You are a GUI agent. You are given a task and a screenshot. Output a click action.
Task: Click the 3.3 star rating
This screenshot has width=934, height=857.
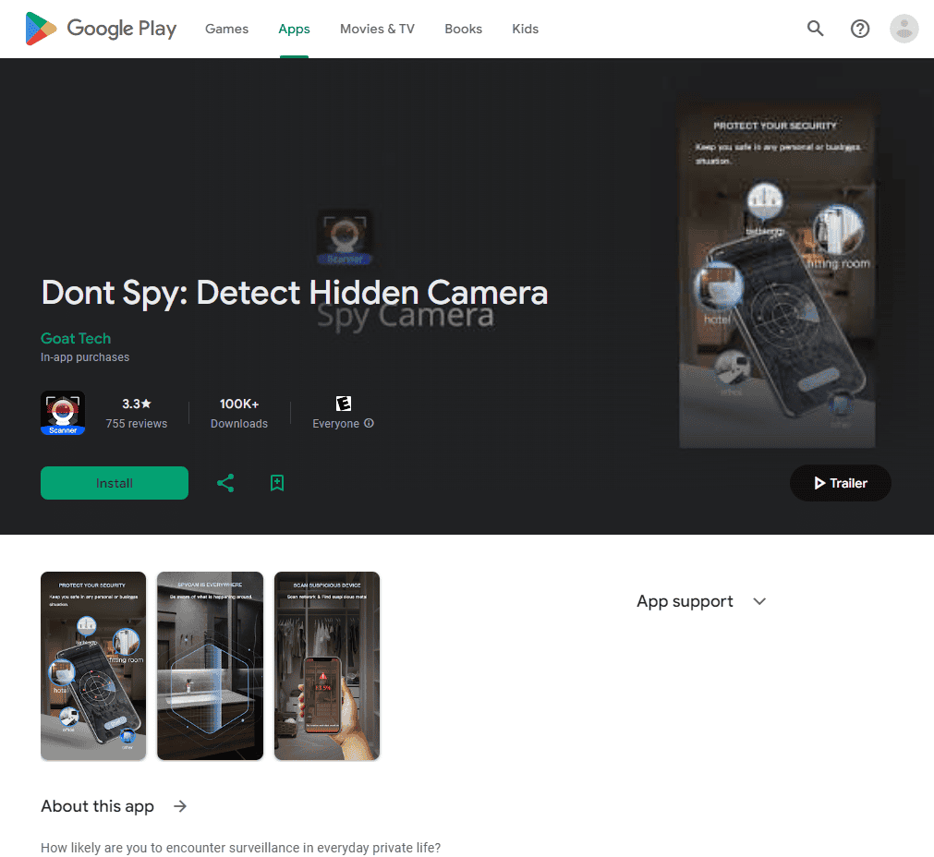tap(137, 404)
